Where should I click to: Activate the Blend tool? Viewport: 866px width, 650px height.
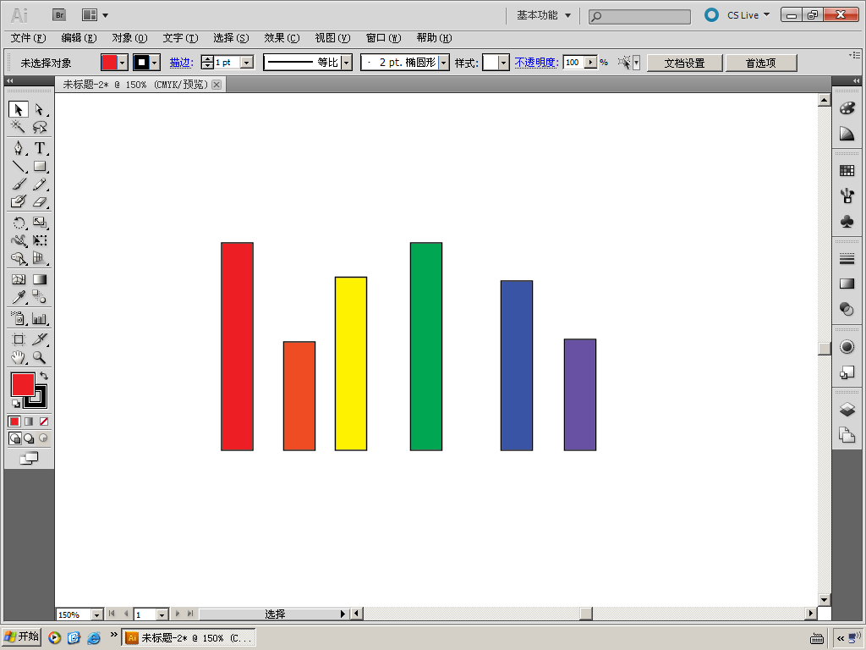tap(39, 297)
